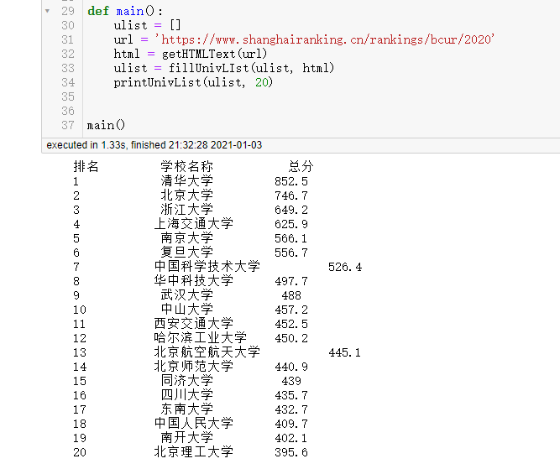The height and width of the screenshot is (469, 560).
Task: Click score 566.1
Action: pyautogui.click(x=291, y=238)
